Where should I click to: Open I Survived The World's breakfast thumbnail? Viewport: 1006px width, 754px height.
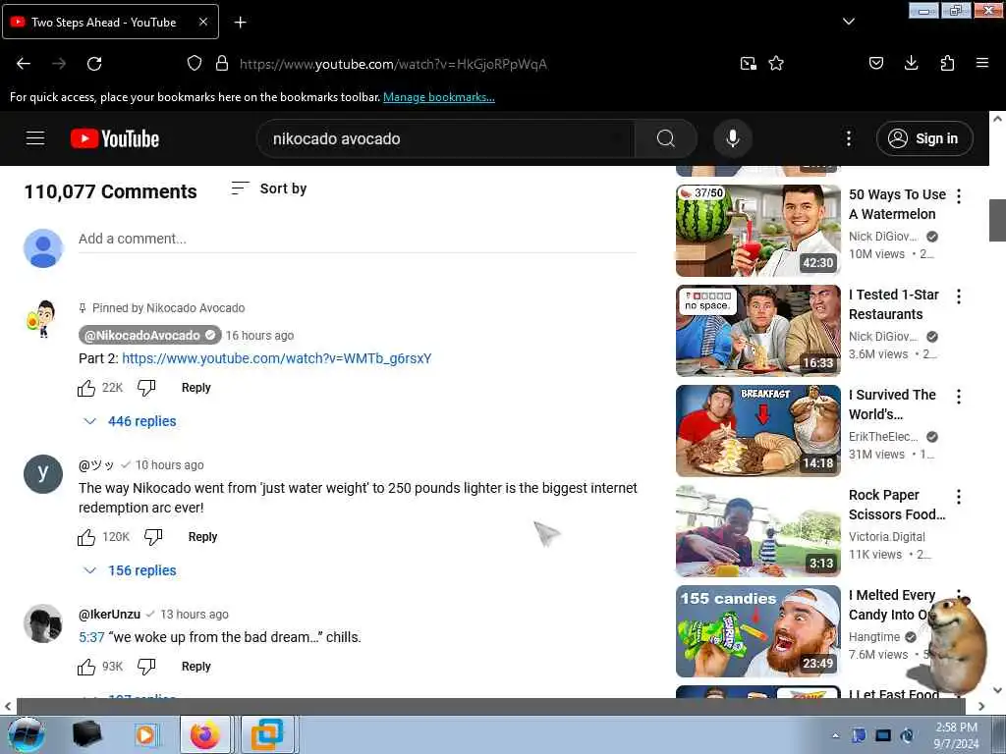[x=757, y=430]
